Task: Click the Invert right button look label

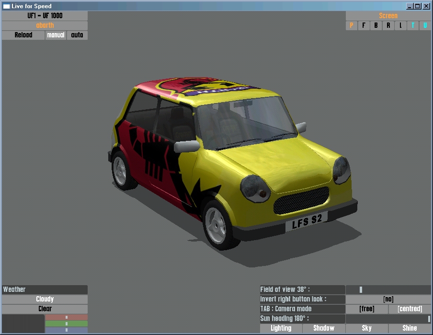Action: (x=302, y=299)
